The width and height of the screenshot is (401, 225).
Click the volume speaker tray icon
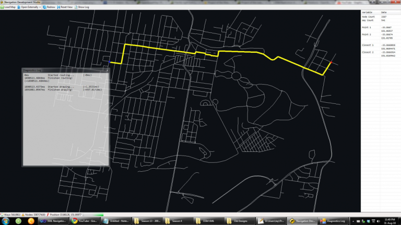[378, 221]
